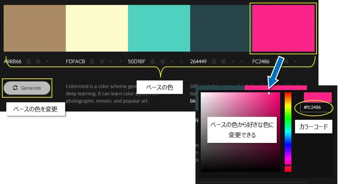Click the #fc2486 hex code input field
This screenshot has width=338, height=184.
point(316,108)
